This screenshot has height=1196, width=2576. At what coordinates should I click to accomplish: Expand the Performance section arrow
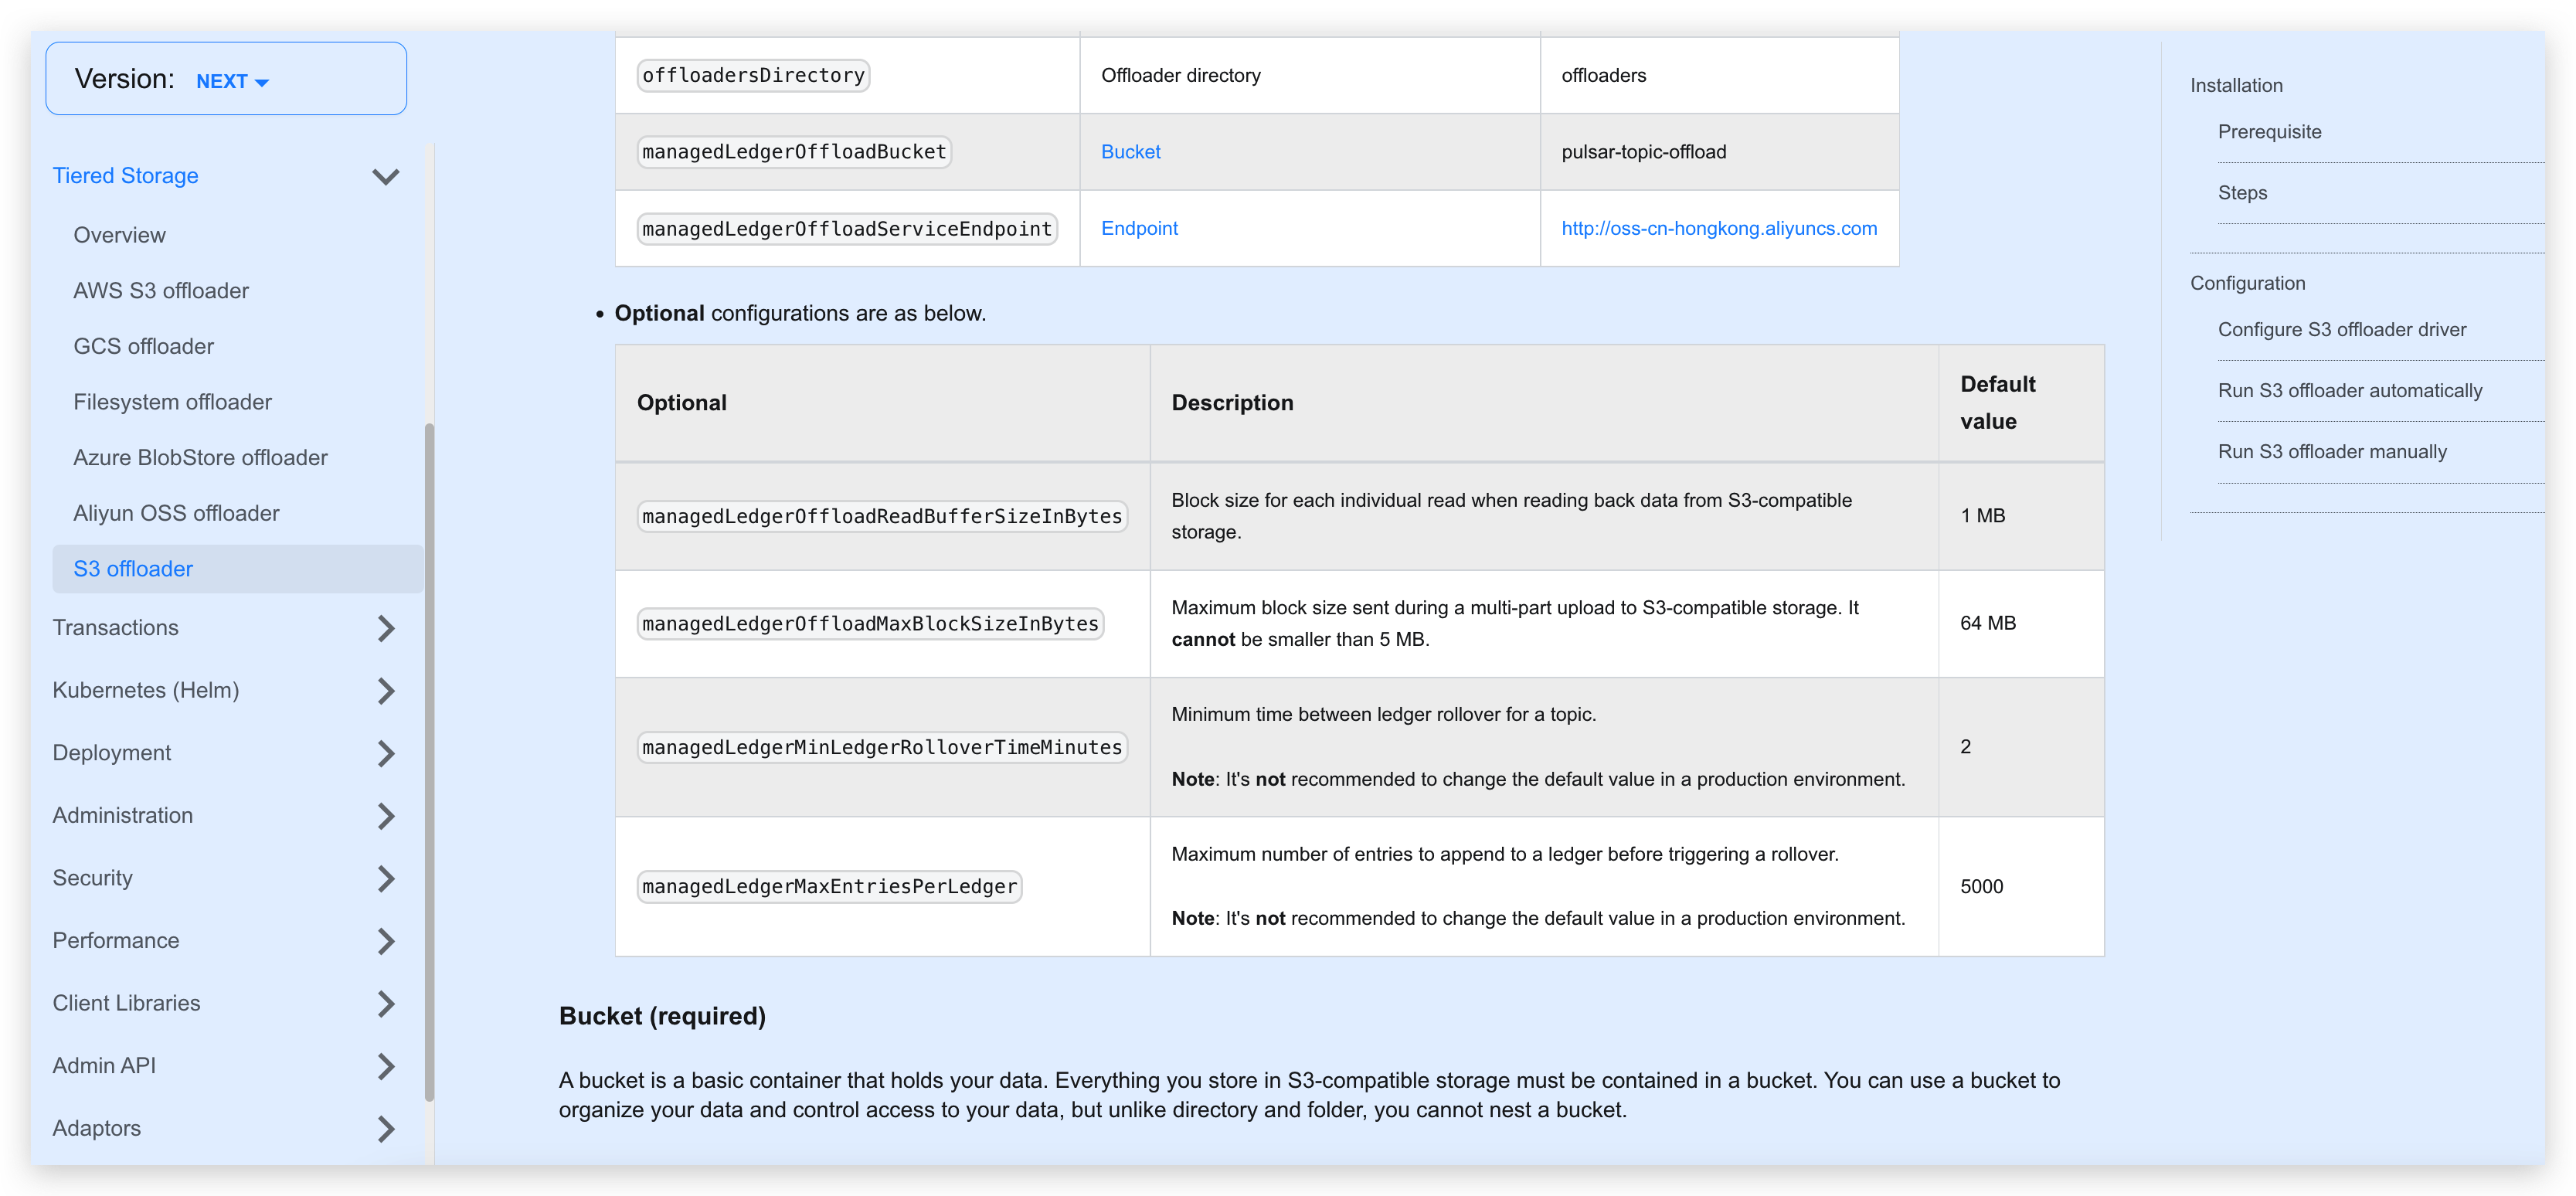[386, 941]
